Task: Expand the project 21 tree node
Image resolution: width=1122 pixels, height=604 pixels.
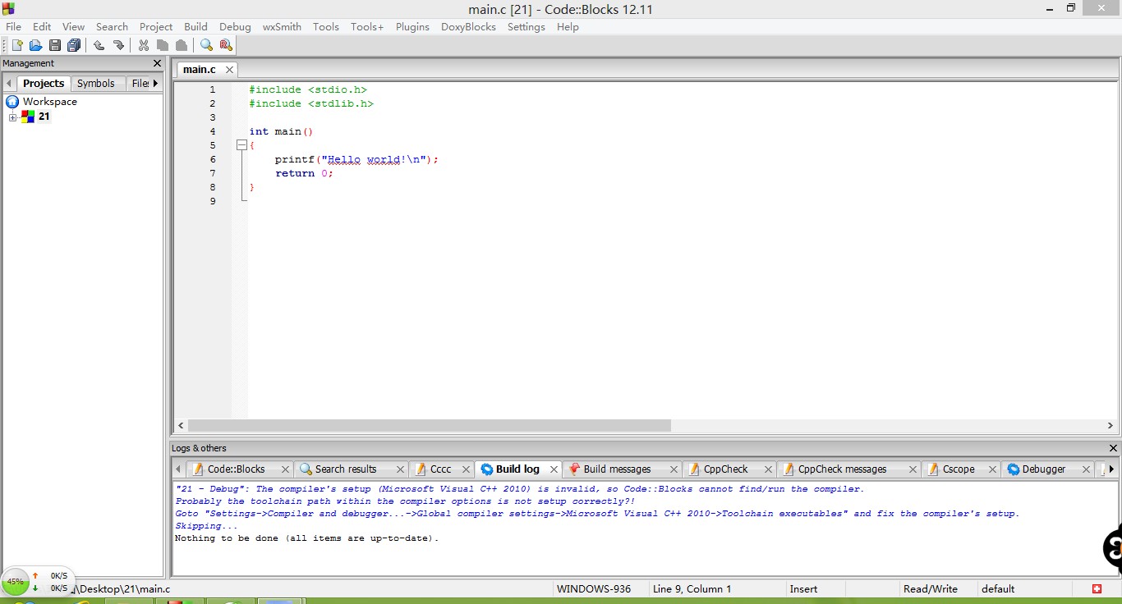Action: (12, 117)
